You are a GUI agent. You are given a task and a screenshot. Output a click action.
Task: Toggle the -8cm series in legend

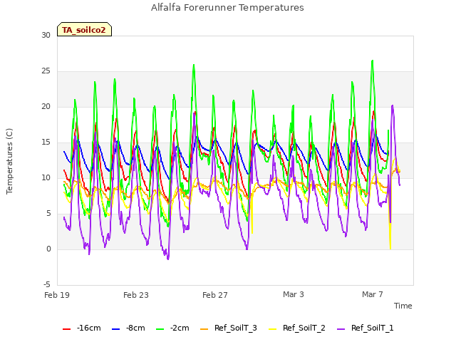128,328
